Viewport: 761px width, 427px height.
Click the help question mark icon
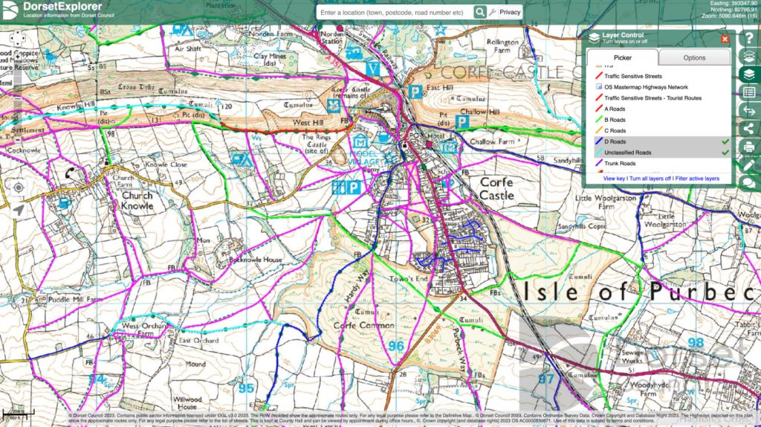click(x=749, y=38)
